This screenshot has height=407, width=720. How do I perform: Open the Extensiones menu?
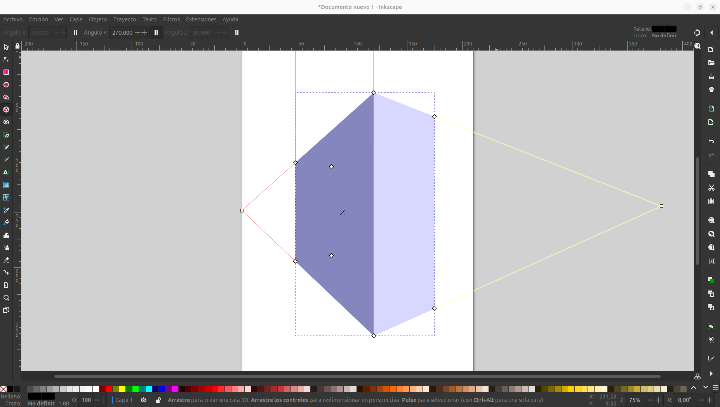click(x=201, y=19)
